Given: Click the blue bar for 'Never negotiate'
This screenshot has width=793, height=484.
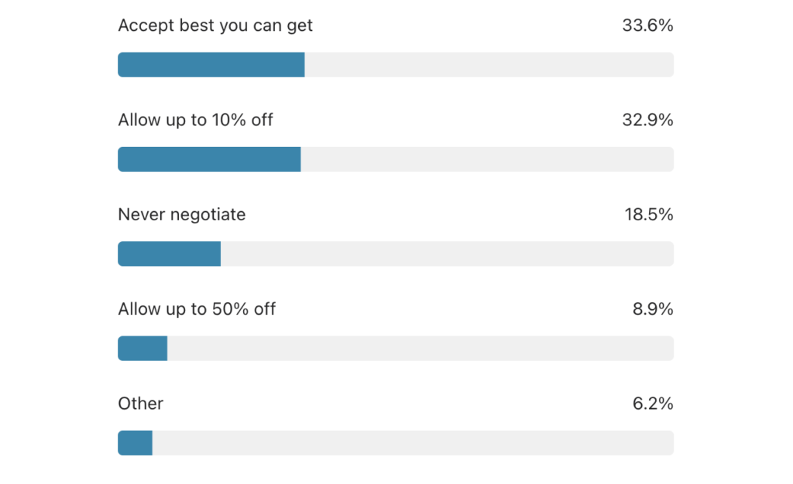Looking at the screenshot, I should pyautogui.click(x=170, y=254).
